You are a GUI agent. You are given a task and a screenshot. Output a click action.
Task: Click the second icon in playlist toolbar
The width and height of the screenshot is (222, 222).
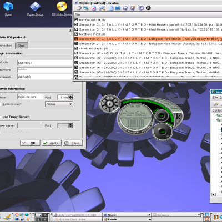pos(86,8)
